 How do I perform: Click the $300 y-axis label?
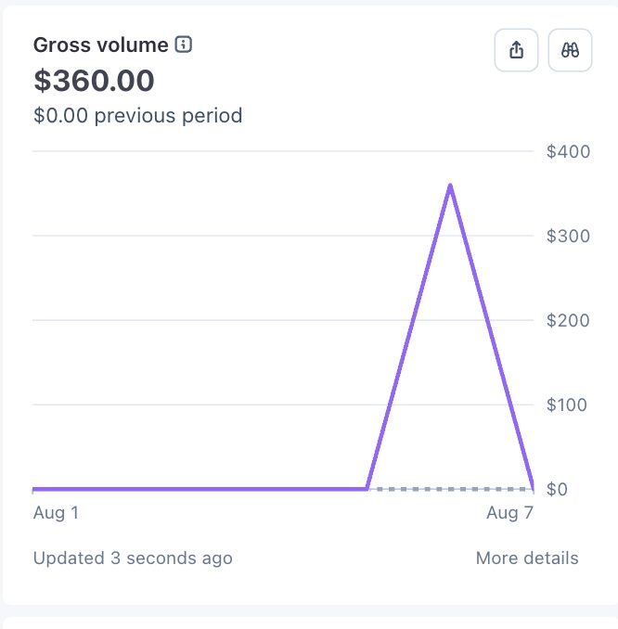point(568,236)
